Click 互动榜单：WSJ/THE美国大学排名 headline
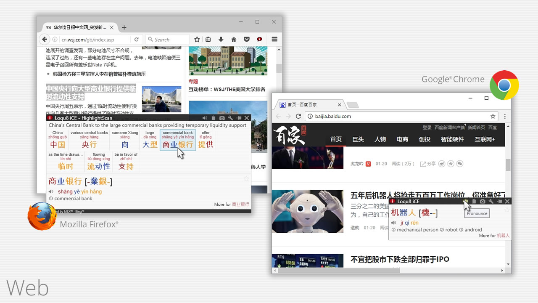Screen dimensions: 538x303 click(x=227, y=89)
